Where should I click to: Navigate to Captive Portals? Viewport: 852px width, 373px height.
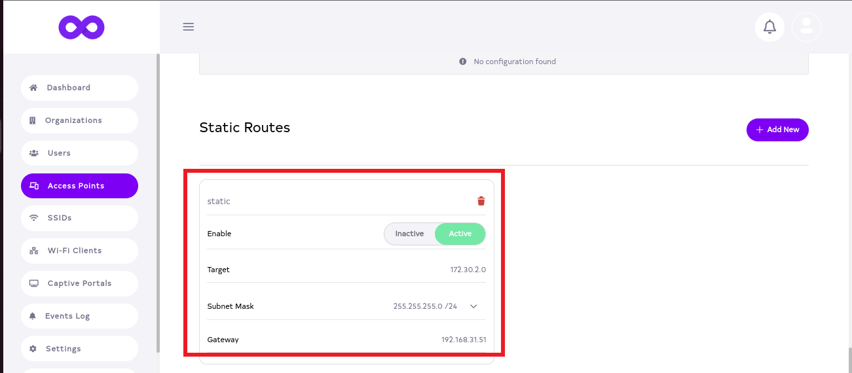[x=79, y=283]
